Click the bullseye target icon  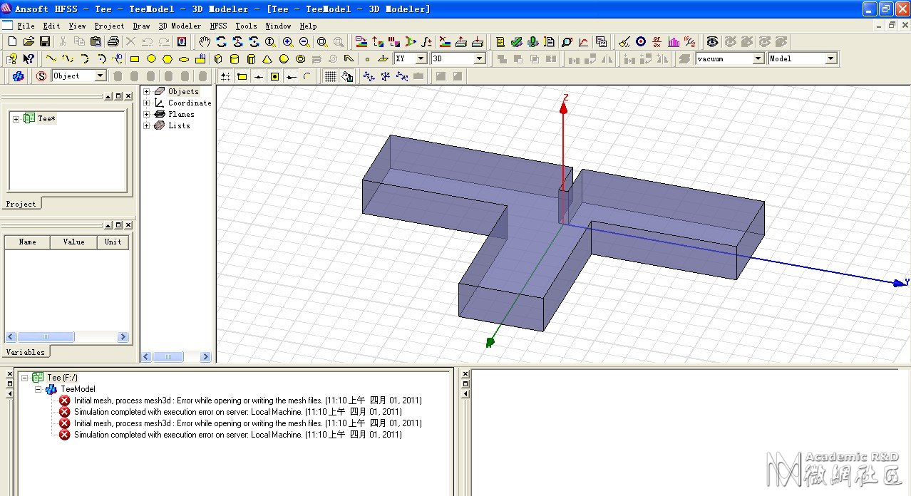click(640, 42)
